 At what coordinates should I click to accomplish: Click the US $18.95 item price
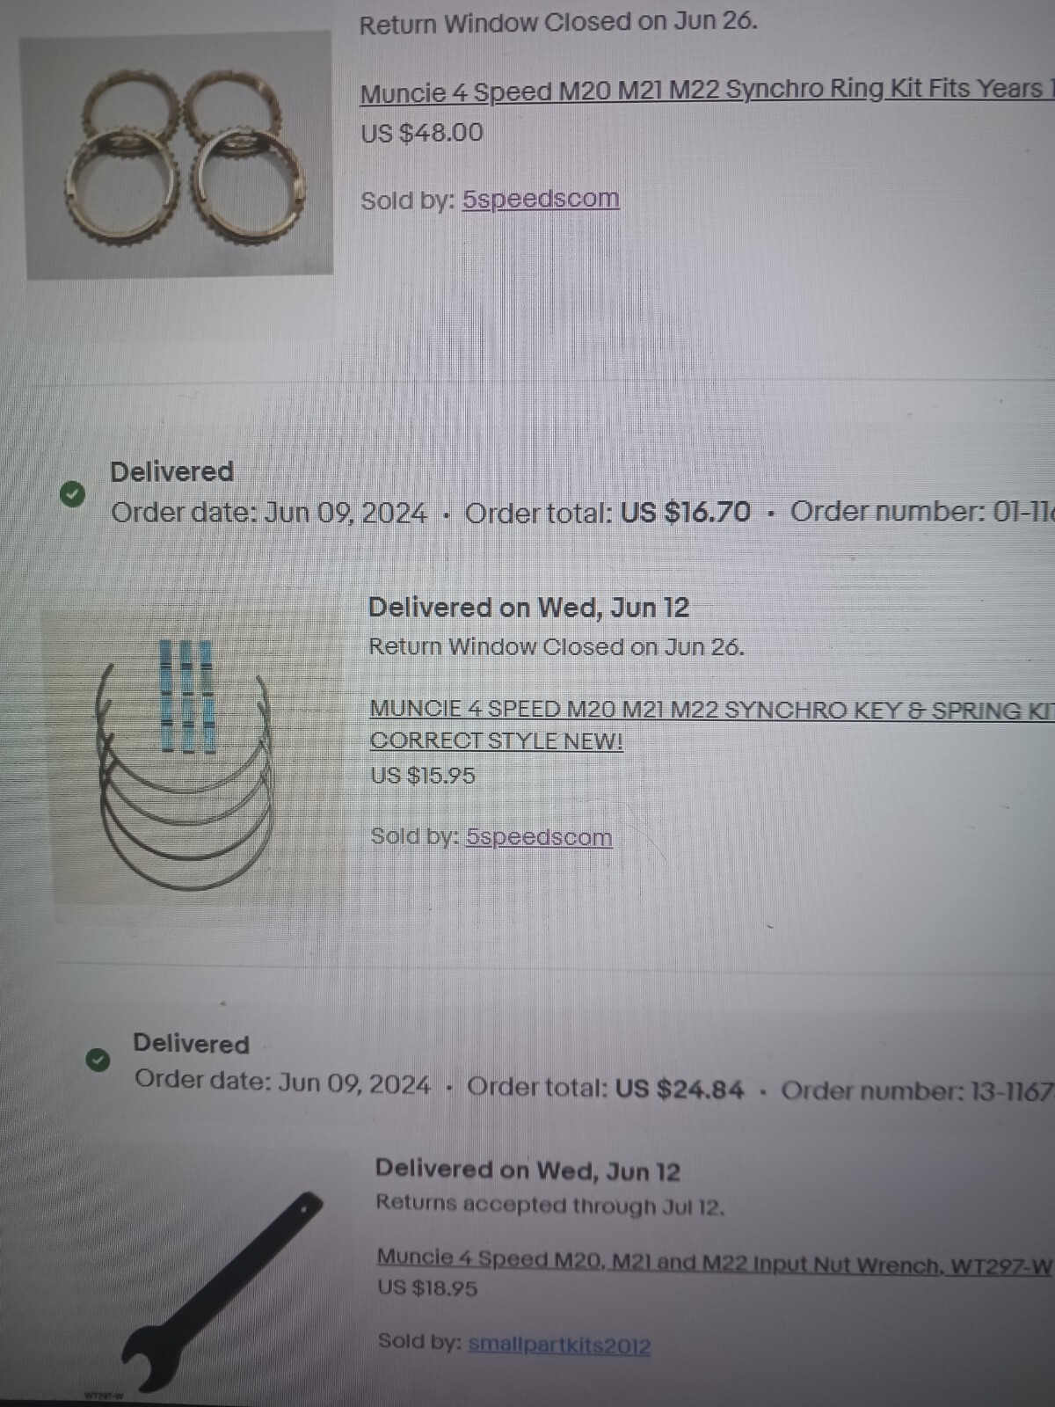click(427, 1288)
